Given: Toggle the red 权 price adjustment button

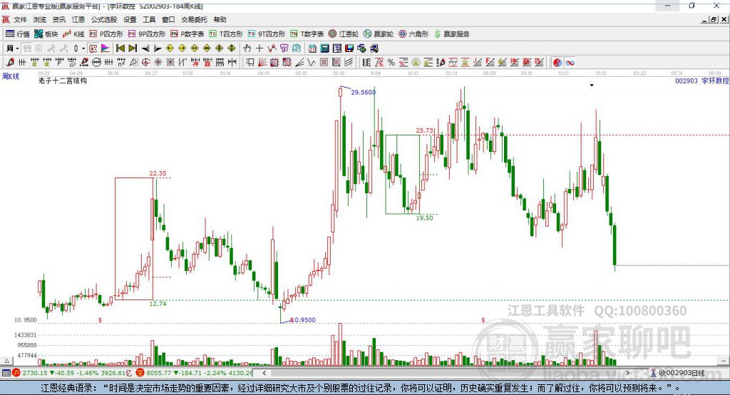Looking at the screenshot, I should pyautogui.click(x=93, y=48).
